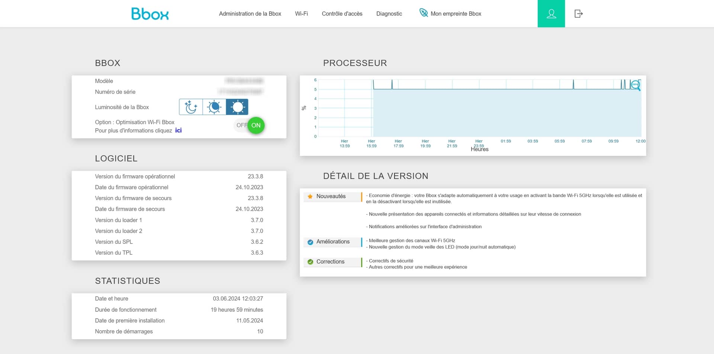Set Bbox brightness to full sun mode
Screen dimensions: 714x354
[x=237, y=107]
